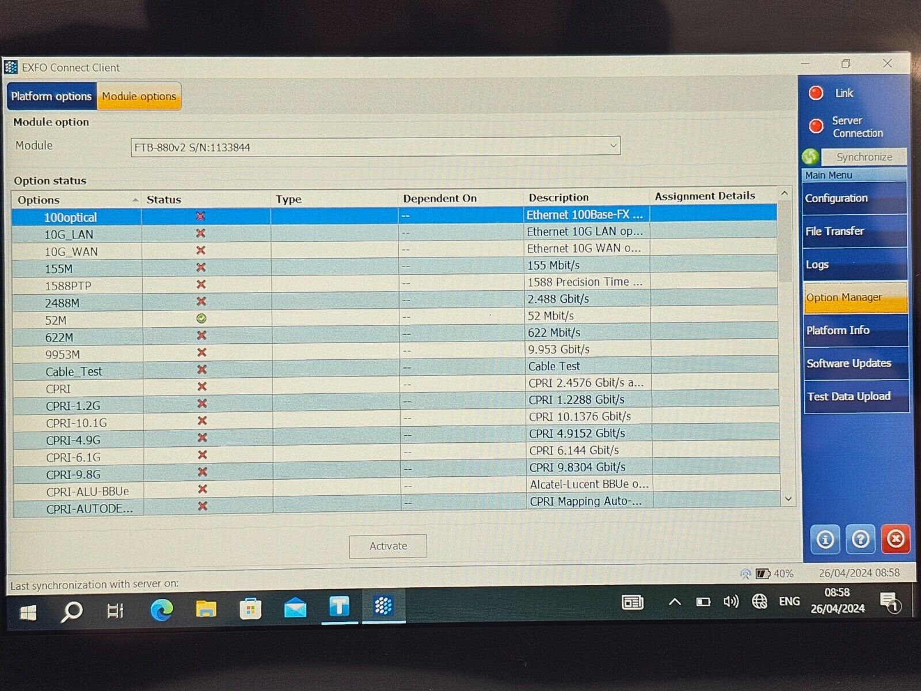Open File Explorer from the taskbar

pyautogui.click(x=206, y=609)
